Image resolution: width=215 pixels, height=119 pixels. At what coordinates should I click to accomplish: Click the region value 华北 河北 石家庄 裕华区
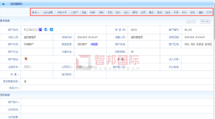(198, 44)
